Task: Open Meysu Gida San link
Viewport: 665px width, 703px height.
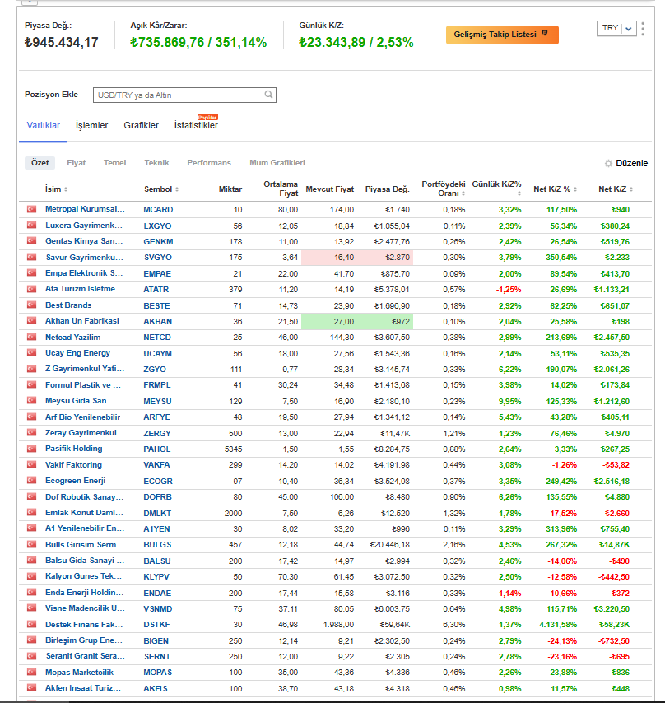Action: 76,401
